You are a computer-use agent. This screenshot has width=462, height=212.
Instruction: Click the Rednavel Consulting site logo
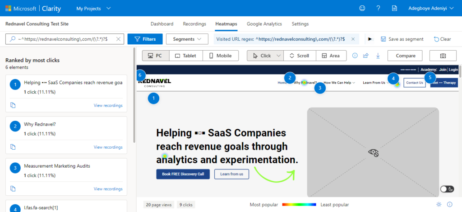(154, 82)
